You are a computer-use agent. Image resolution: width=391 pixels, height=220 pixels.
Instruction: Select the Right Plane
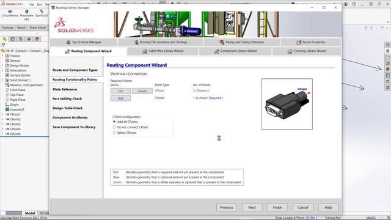click(18, 100)
